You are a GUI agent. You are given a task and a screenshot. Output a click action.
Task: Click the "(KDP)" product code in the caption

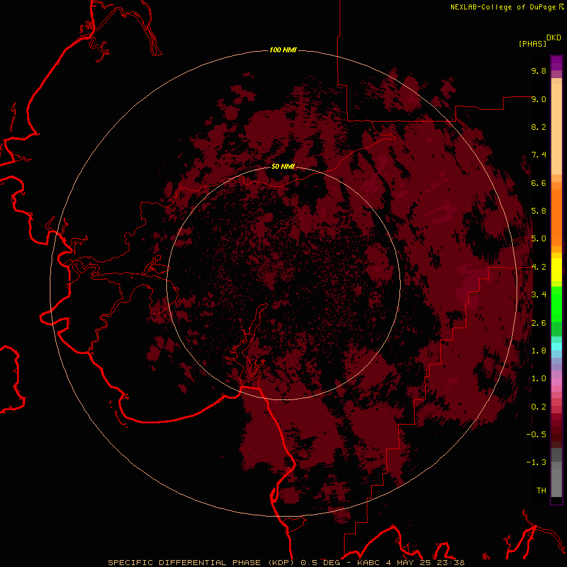[x=281, y=563]
